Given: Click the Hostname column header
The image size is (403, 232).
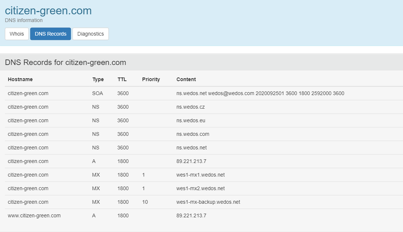Looking at the screenshot, I should (x=20, y=79).
